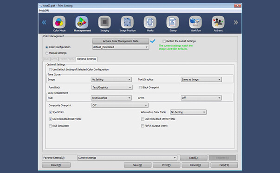Open the Alternative Color Table dropdown
The image size is (280, 173).
click(188, 112)
